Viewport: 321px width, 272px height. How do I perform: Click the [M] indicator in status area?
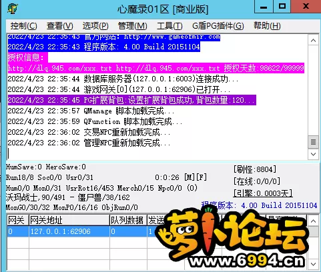pos(190,177)
